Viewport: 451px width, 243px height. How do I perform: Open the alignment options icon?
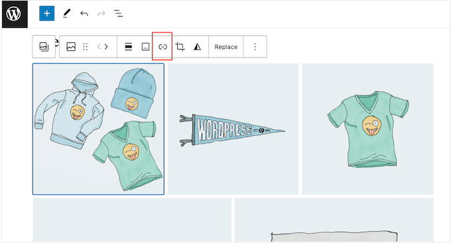point(128,47)
